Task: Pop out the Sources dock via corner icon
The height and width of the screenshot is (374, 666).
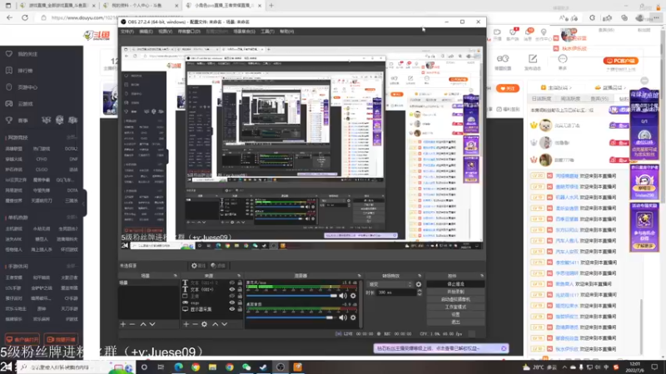Action: (239, 276)
